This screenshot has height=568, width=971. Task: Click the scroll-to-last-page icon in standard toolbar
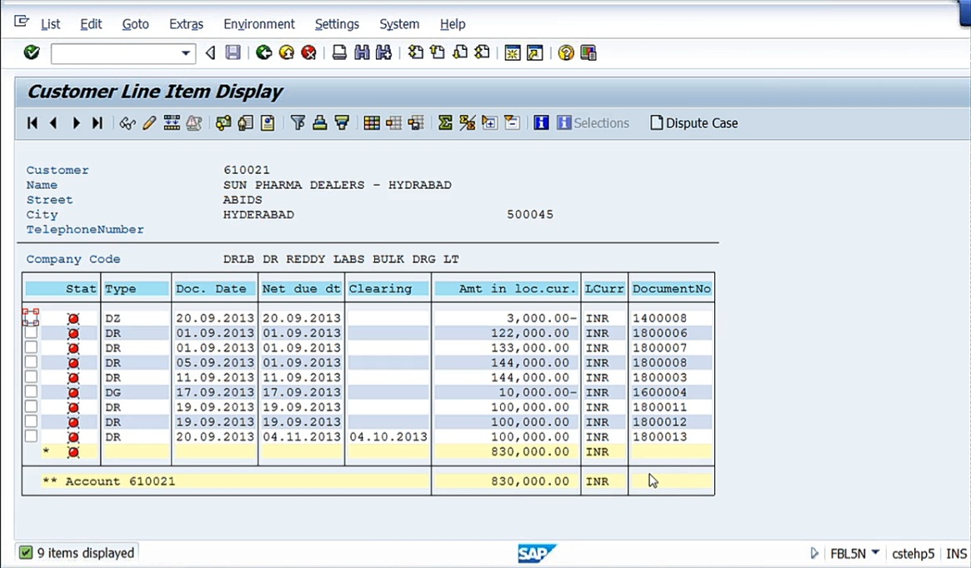pos(482,52)
